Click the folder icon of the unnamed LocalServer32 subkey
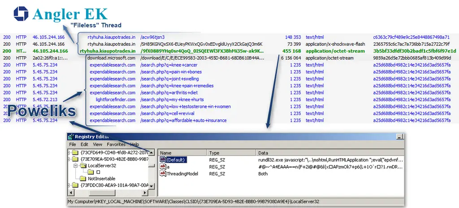Image resolution: width=459 pixels, height=208 pixels. tap(91, 172)
